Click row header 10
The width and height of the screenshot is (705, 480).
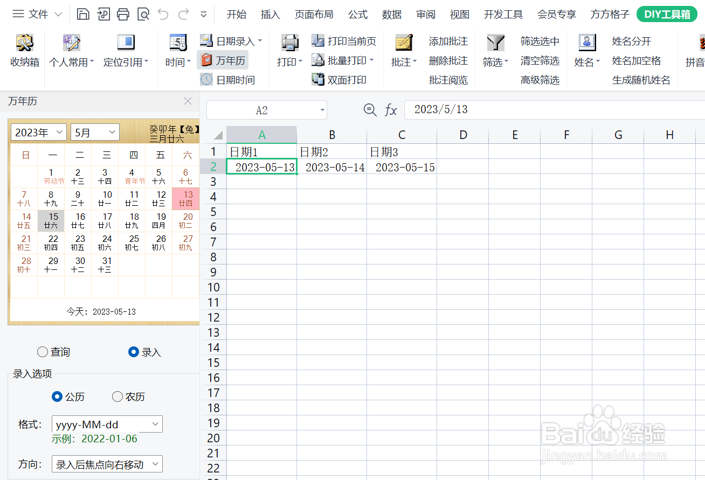213,287
